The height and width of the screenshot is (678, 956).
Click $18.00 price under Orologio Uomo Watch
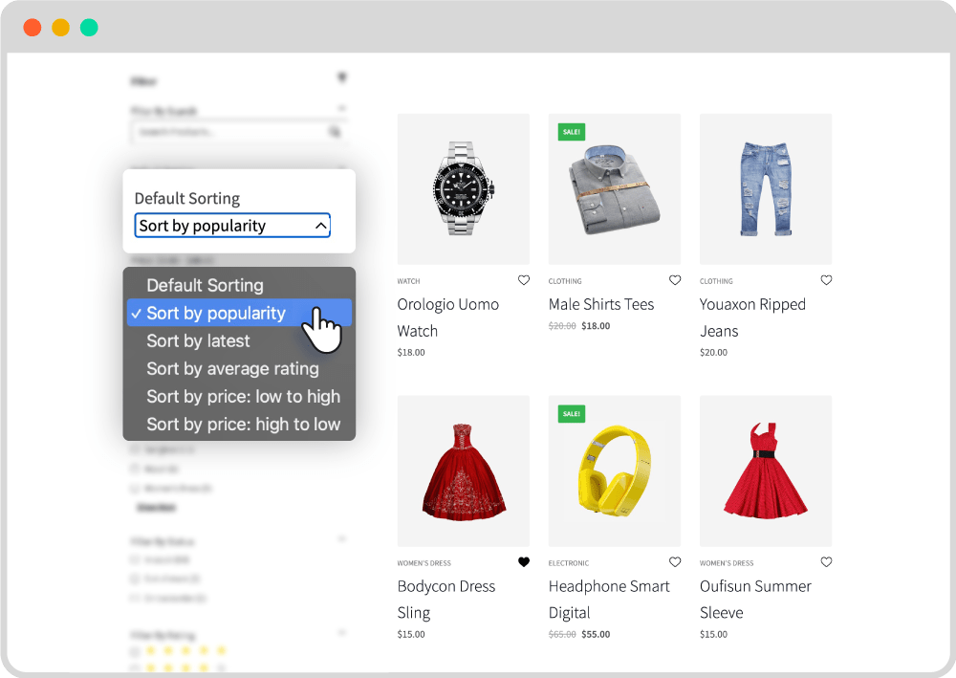(411, 353)
